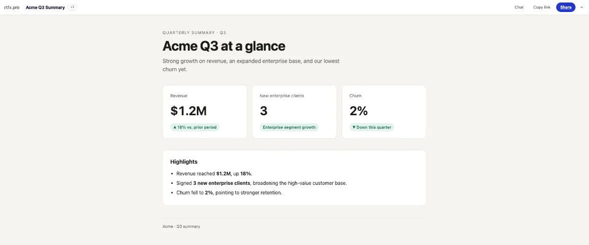The height and width of the screenshot is (245, 589).
Task: Open the Revenue metric card
Action: pos(205,112)
